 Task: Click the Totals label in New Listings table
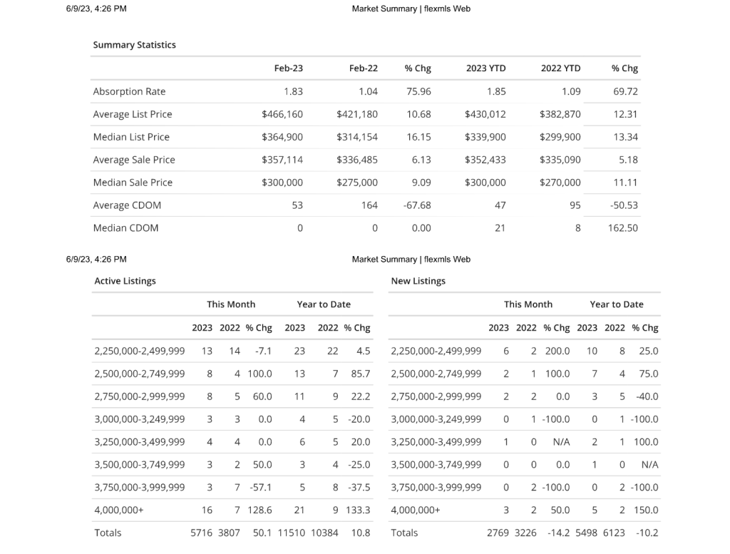pos(404,533)
